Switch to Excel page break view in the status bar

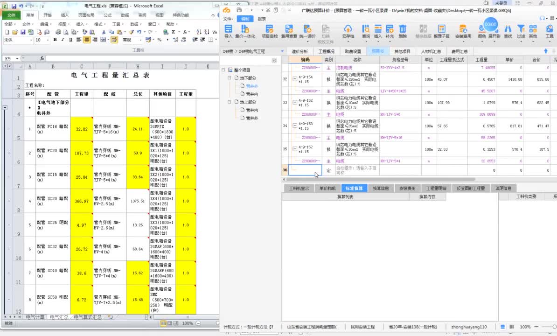point(176,323)
